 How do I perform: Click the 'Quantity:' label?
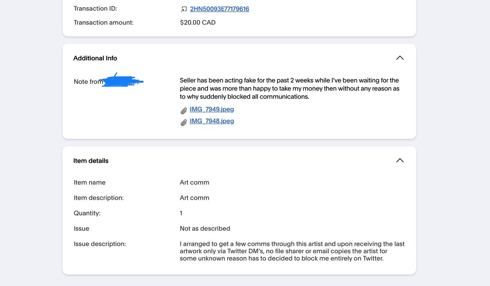(x=87, y=213)
